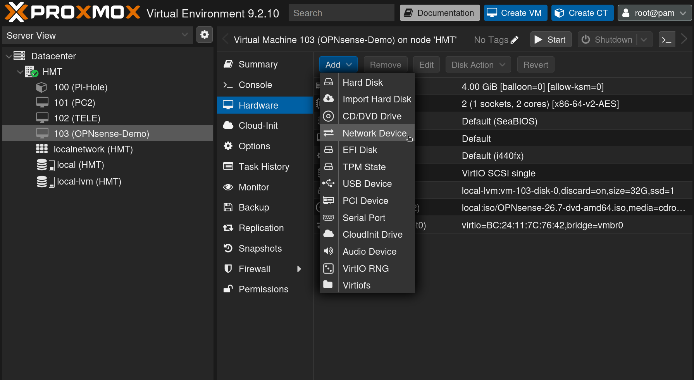The height and width of the screenshot is (380, 694).
Task: Show next toolbar items with right chevron
Action: pyautogui.click(x=684, y=40)
